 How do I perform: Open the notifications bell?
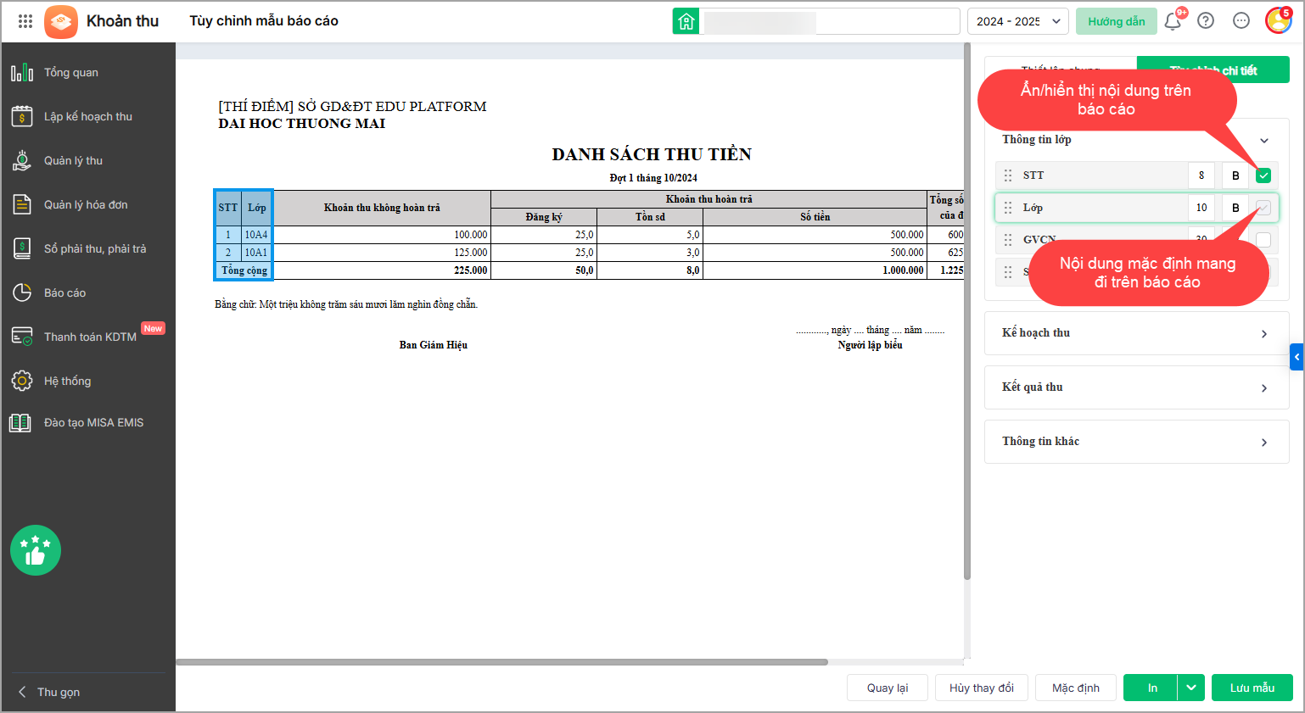coord(1173,21)
